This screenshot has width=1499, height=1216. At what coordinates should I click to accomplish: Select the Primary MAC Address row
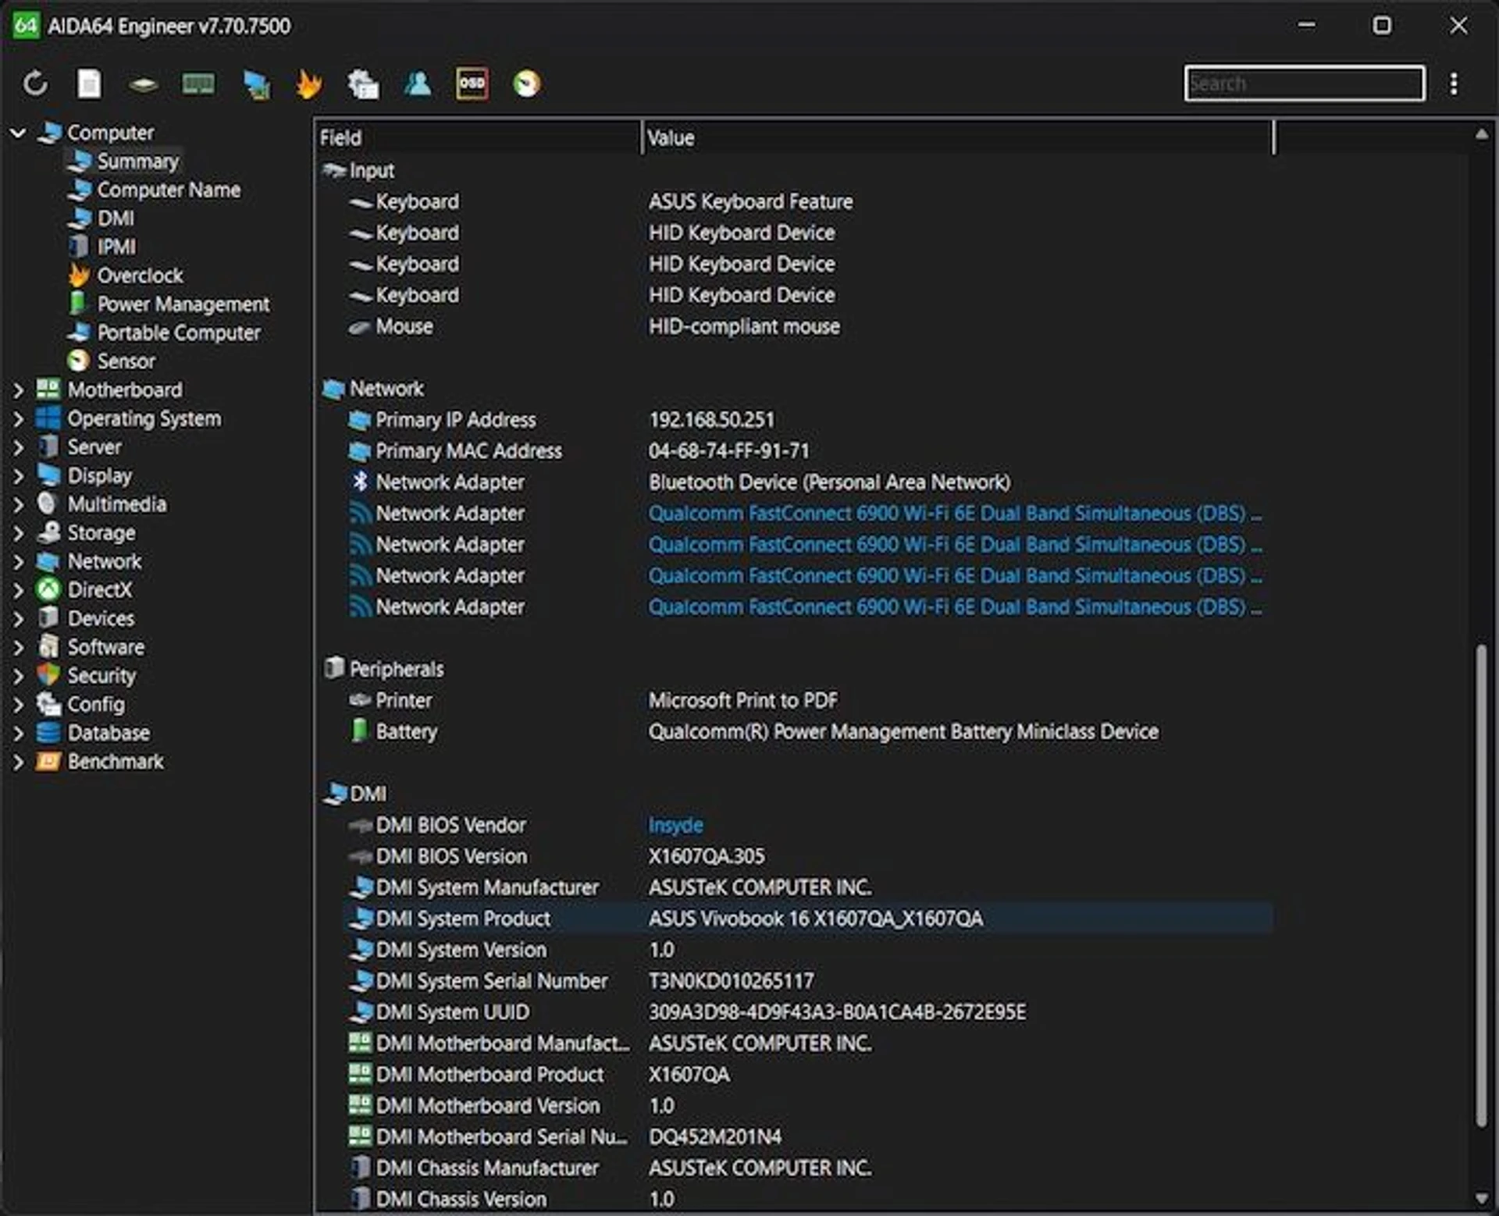pyautogui.click(x=808, y=452)
